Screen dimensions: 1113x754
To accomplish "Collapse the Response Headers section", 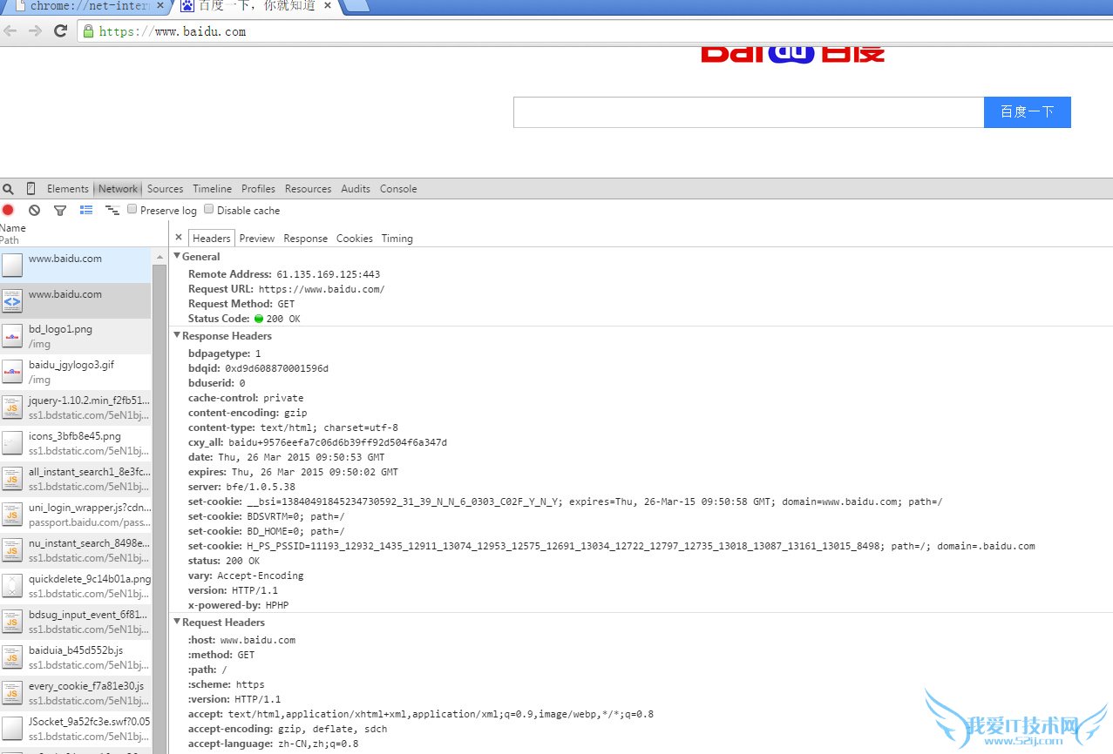I will click(x=177, y=335).
